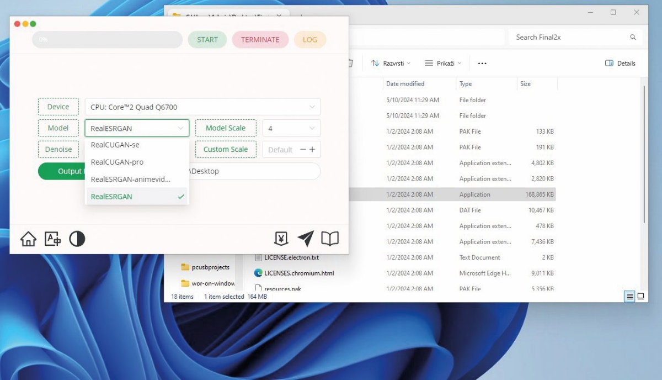Switch Explorer to details list view icon
662x380 pixels.
[629, 297]
